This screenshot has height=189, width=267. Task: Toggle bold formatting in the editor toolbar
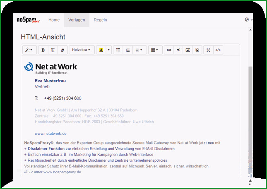point(43,50)
